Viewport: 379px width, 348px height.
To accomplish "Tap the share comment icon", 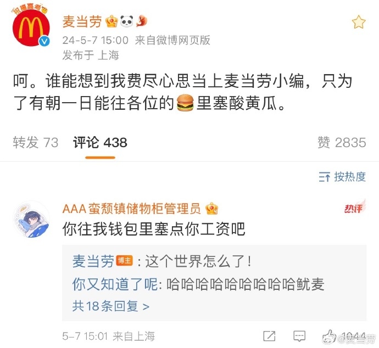I will (x=269, y=336).
